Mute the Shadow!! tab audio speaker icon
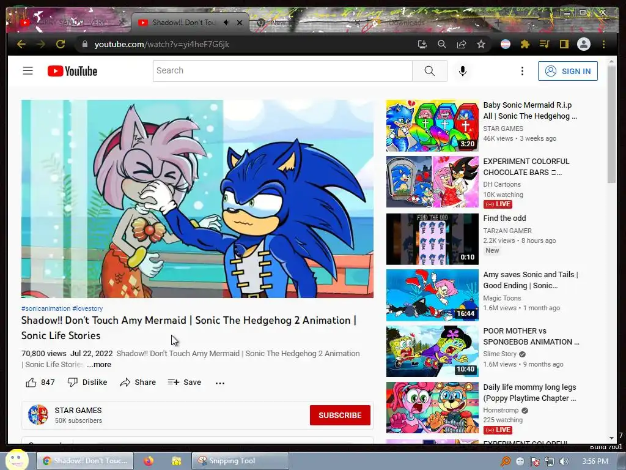Screen dimensions: 626x470 coord(226,23)
